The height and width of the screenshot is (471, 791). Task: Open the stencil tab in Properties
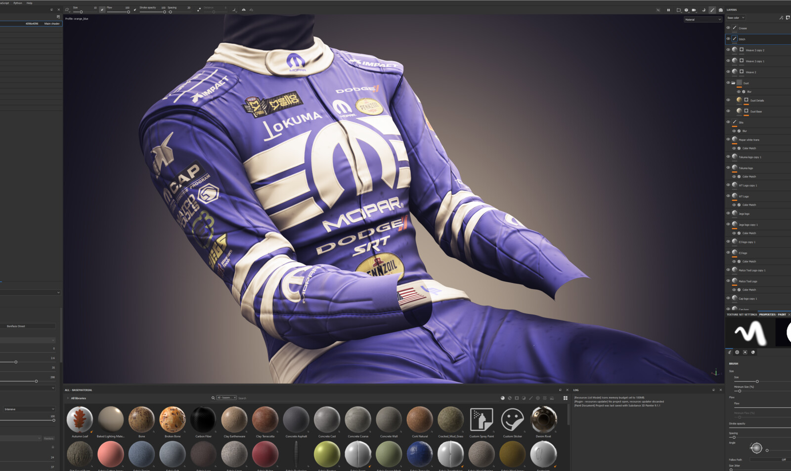tap(745, 352)
